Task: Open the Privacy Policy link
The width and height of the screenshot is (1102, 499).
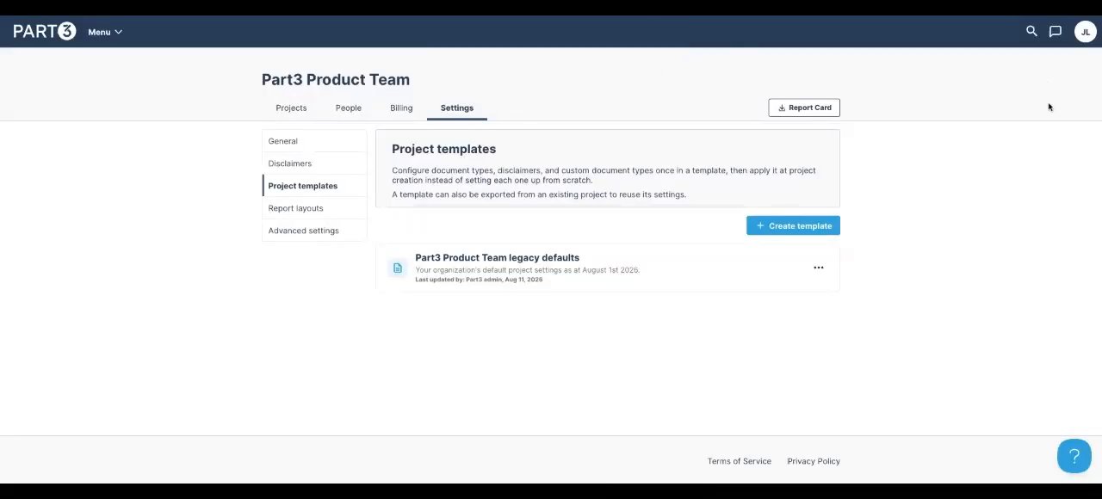Action: click(814, 461)
